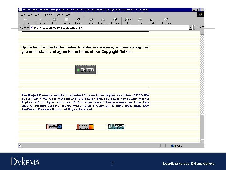Minimize the Internet Explorer window

pos(194,10)
